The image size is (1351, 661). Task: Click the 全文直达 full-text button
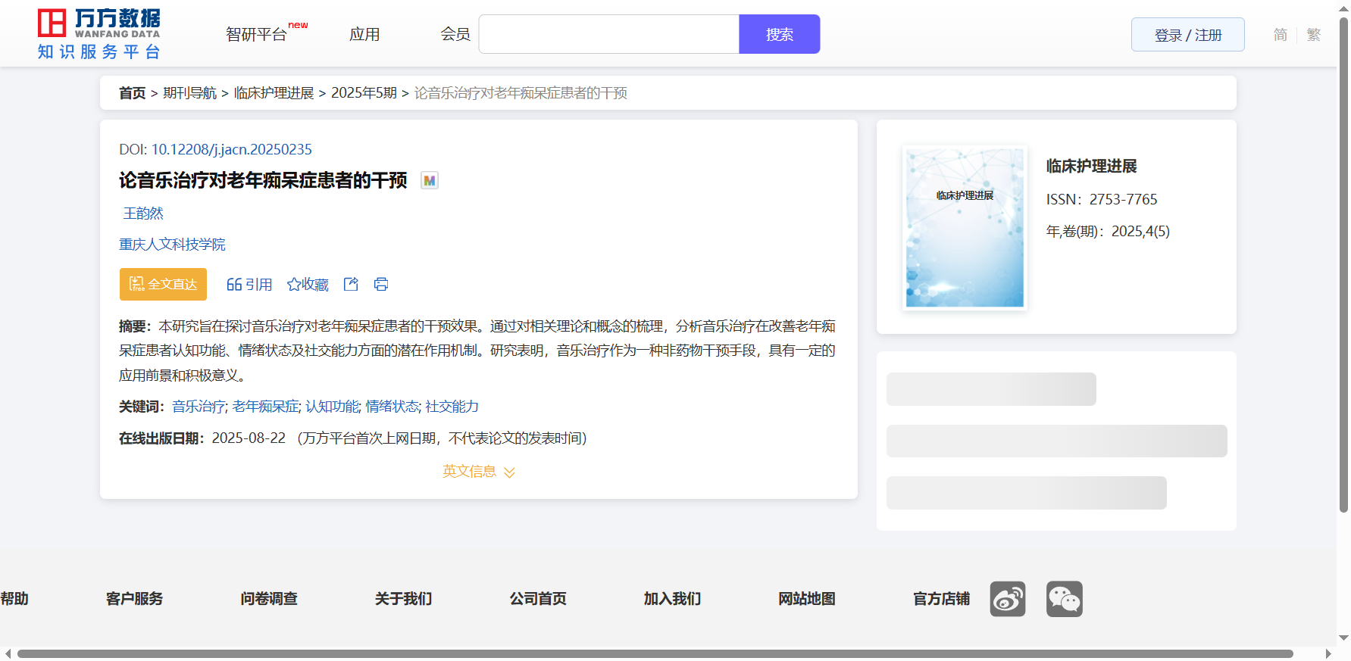click(163, 284)
